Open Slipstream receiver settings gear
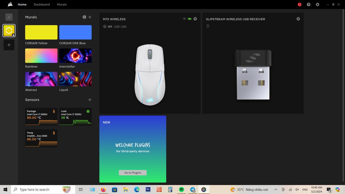Viewport: 345px width, 194px height. pos(298,19)
